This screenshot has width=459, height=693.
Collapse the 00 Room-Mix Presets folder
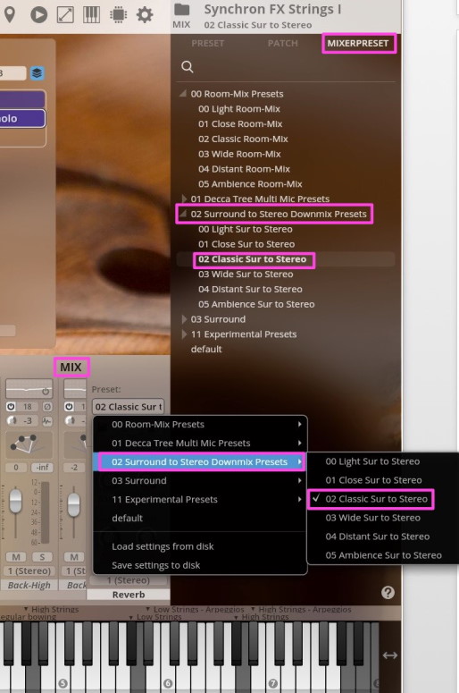pyautogui.click(x=182, y=94)
